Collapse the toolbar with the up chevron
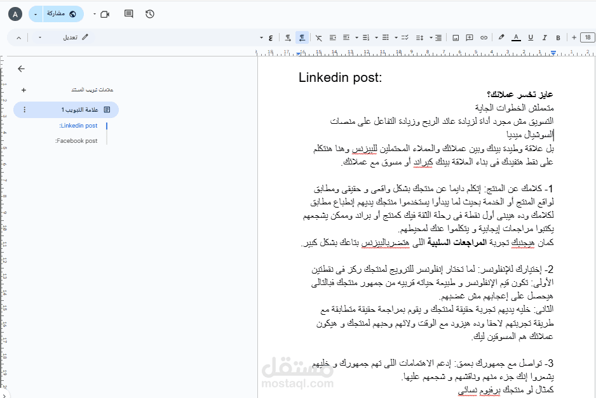Viewport: 596px width, 398px height. [18, 37]
